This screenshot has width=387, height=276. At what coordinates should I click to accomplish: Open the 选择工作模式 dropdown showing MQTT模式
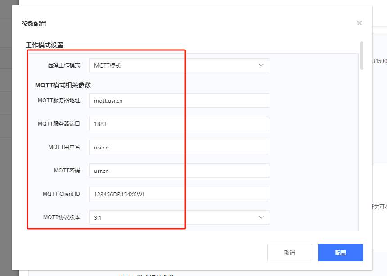pos(179,65)
